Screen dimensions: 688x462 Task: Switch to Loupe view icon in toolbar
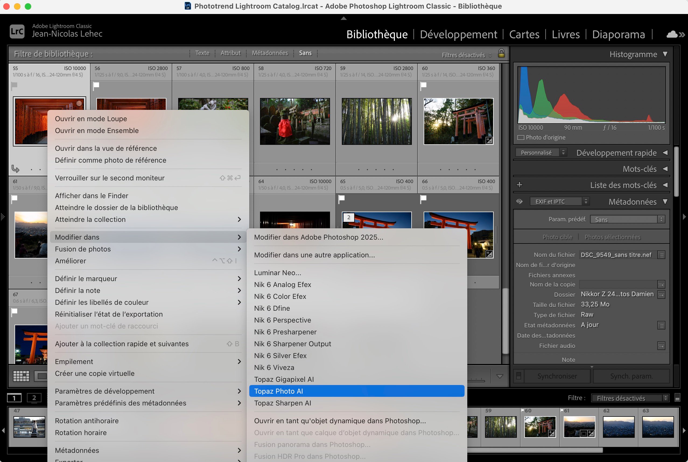click(x=41, y=376)
